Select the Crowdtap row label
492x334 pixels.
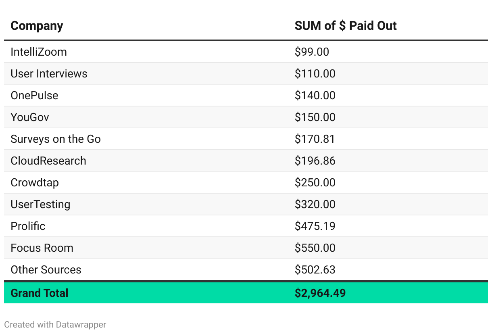[35, 183]
